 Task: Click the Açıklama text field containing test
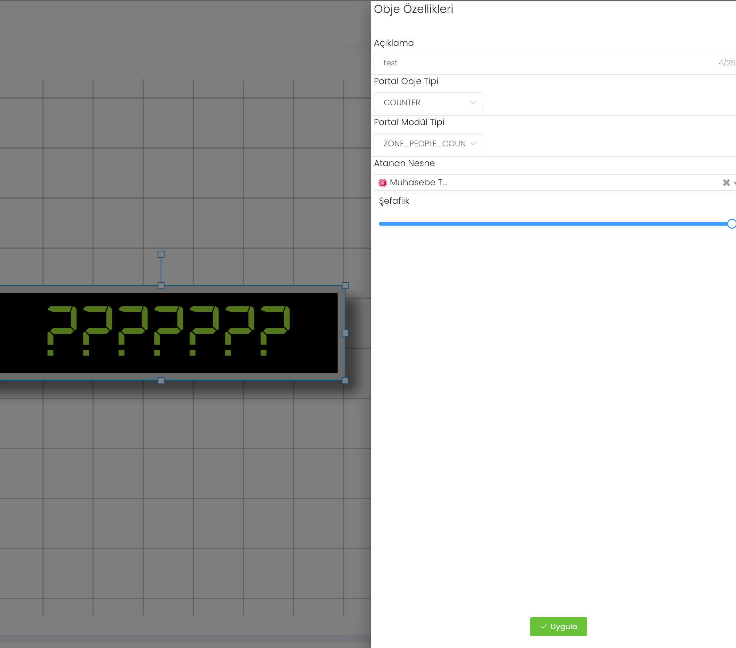pyautogui.click(x=540, y=63)
